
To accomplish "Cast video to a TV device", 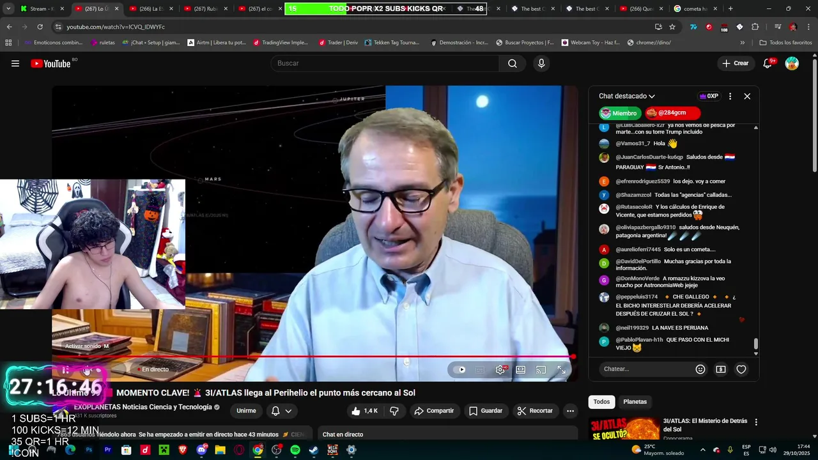I will pyautogui.click(x=541, y=369).
